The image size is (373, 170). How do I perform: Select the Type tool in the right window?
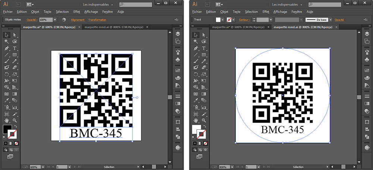pyautogui.click(x=204, y=48)
